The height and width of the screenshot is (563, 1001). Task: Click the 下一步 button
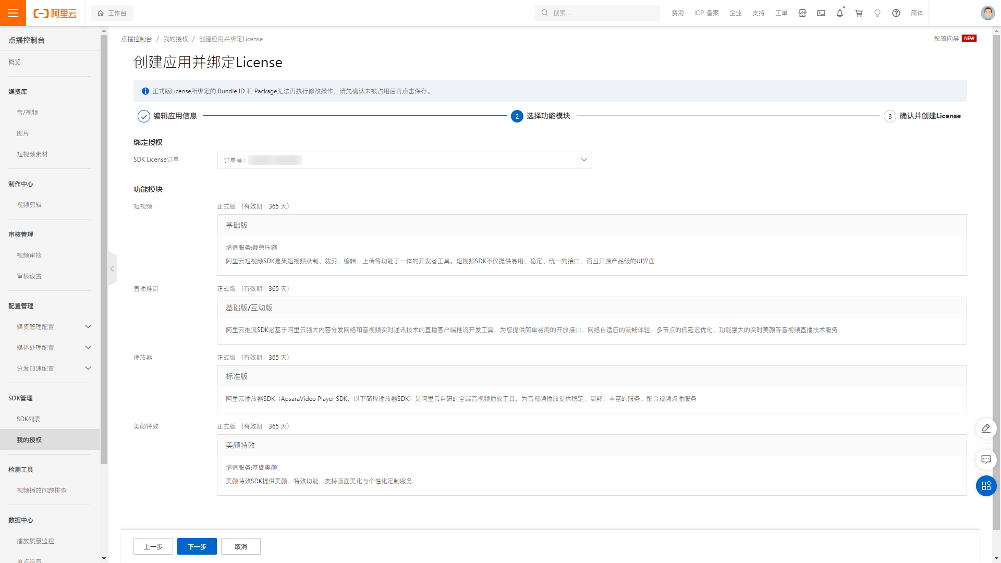[197, 546]
